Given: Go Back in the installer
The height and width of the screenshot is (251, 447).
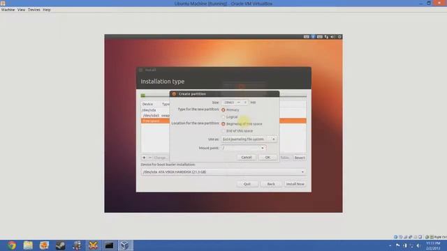Looking at the screenshot, I should point(271,184).
